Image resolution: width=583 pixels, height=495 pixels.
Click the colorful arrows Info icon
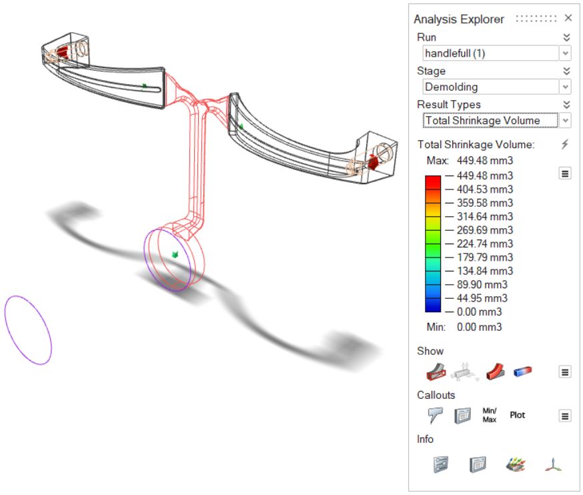click(516, 465)
